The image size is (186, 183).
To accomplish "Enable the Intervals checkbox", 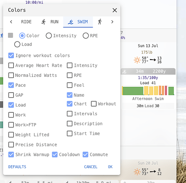I will [70, 114].
